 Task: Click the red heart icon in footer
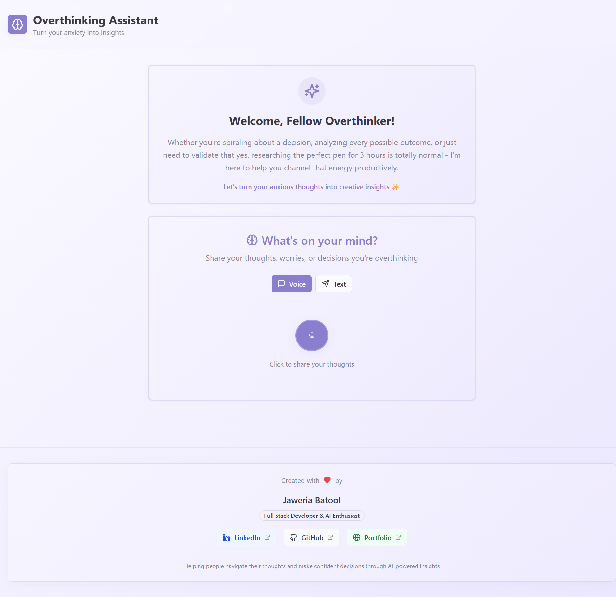[x=327, y=480]
